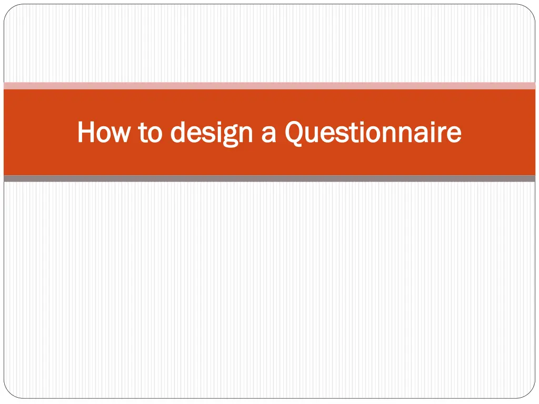Image resolution: width=539 pixels, height=404 pixels.
Task: Click the slide's bottom-left rounded corner border
Action: click(x=8, y=395)
